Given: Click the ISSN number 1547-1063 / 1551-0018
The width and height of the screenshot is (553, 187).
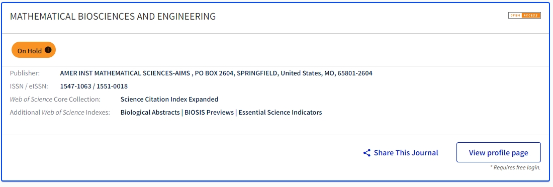Looking at the screenshot, I should [x=94, y=86].
